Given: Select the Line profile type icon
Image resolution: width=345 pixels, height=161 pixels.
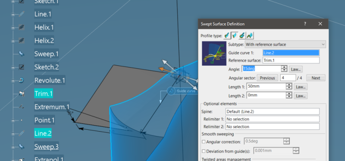Looking at the screenshot, I should coord(235,35).
